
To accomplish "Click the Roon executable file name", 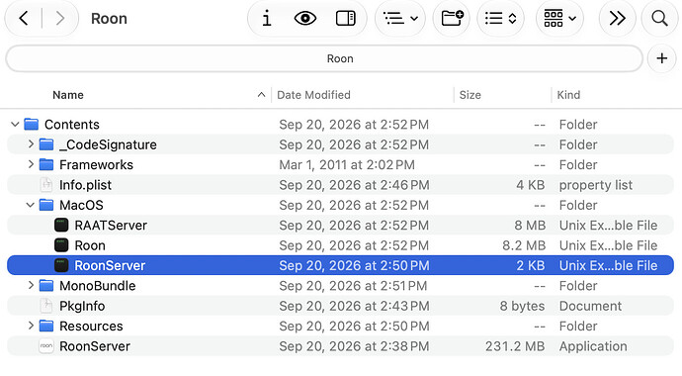I will point(90,245).
